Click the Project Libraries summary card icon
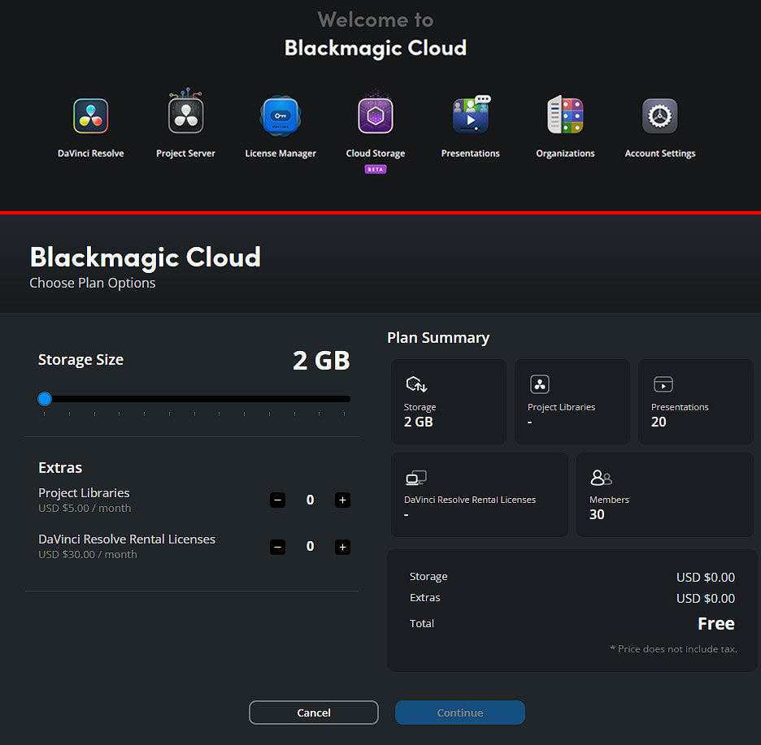 [540, 384]
